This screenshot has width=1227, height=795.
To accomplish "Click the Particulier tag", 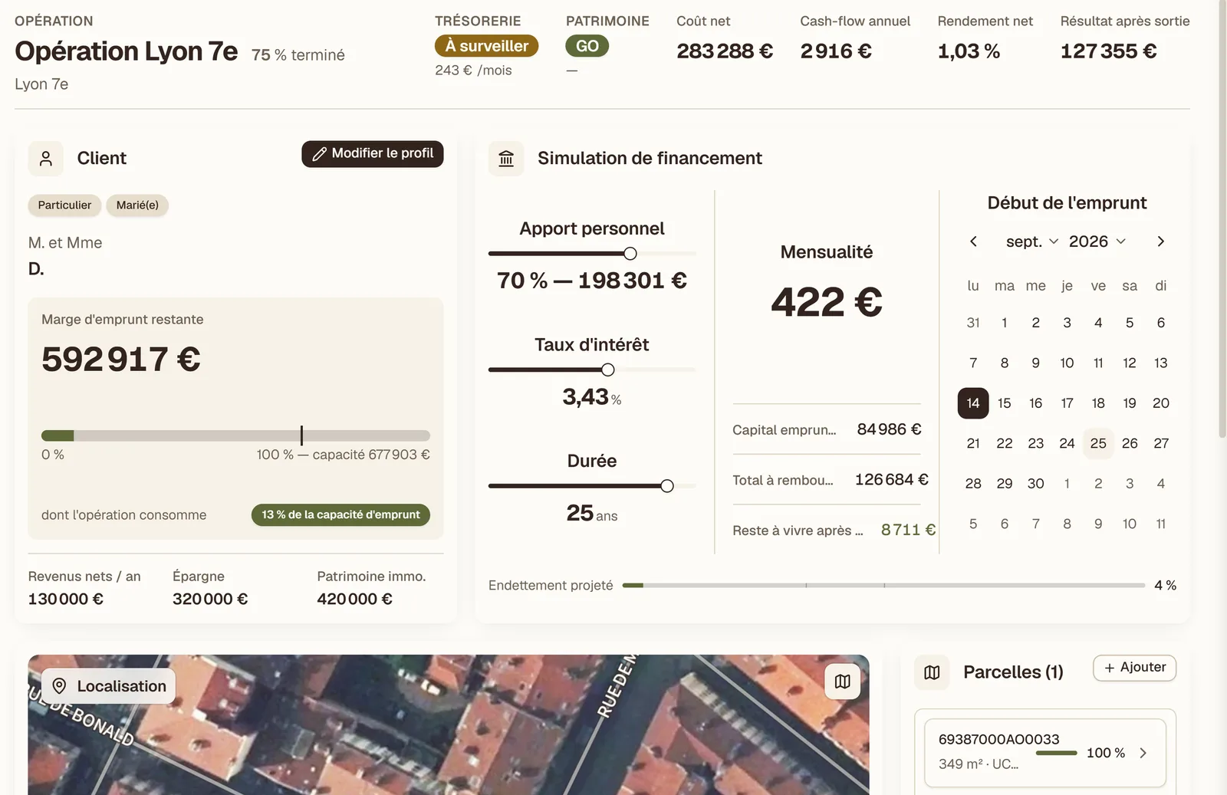I will tap(64, 205).
